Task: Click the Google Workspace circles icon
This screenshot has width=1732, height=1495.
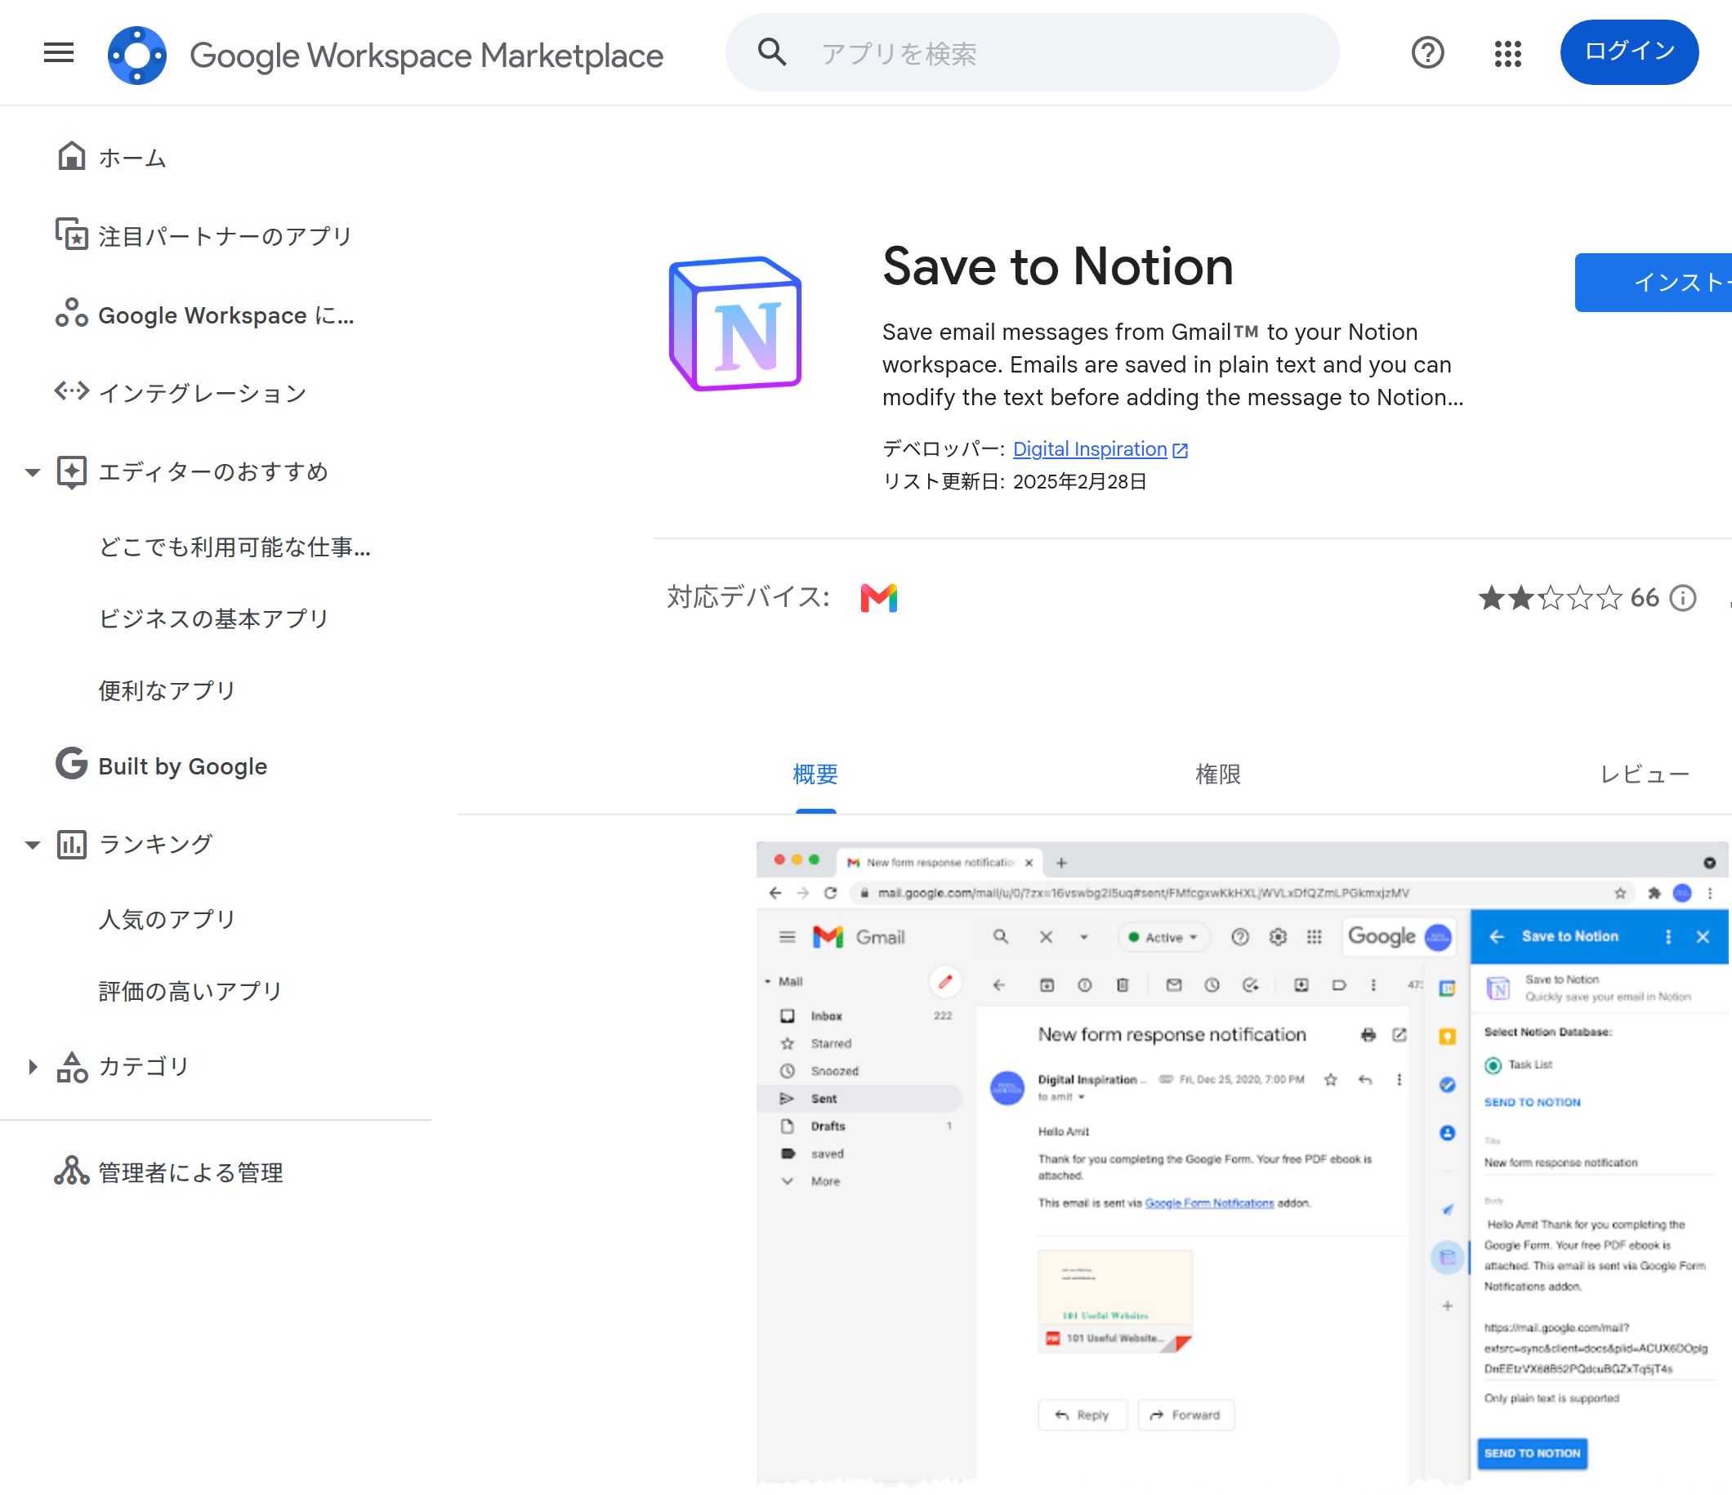Action: (x=71, y=314)
